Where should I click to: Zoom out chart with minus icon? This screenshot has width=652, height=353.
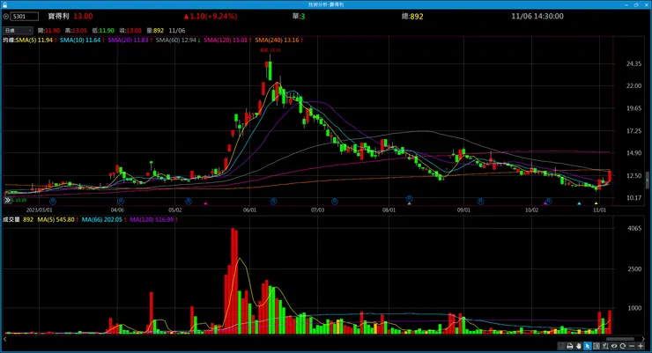tap(632, 346)
